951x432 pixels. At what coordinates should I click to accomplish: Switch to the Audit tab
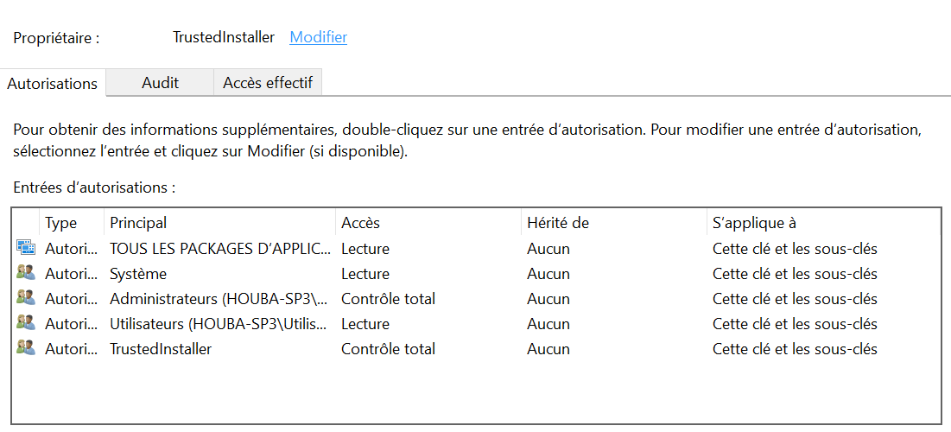coord(160,83)
